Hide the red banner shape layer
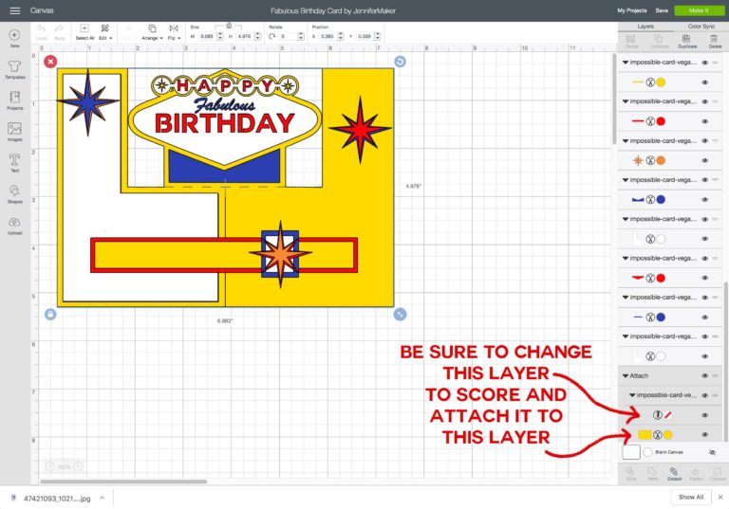Image resolution: width=729 pixels, height=509 pixels. 705,278
